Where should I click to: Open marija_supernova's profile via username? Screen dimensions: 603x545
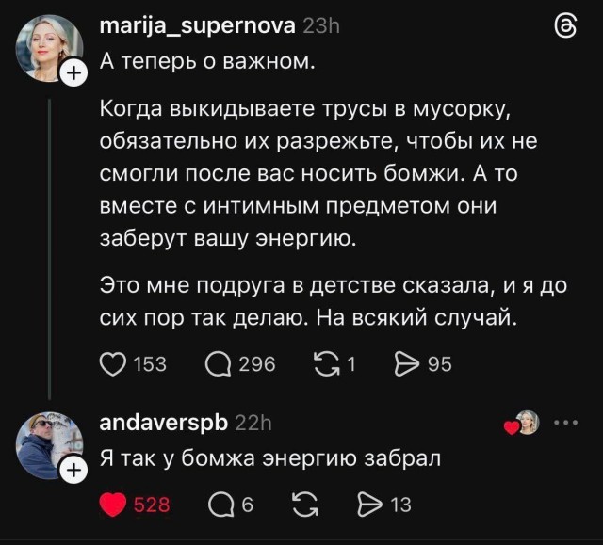tap(197, 25)
